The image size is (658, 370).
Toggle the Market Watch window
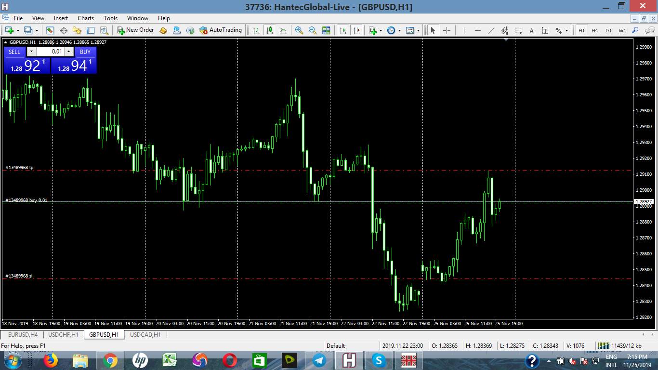click(50, 30)
